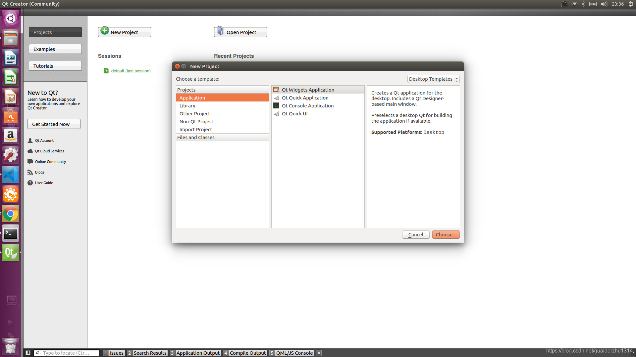
Task: Select the Application category
Action: (223, 98)
